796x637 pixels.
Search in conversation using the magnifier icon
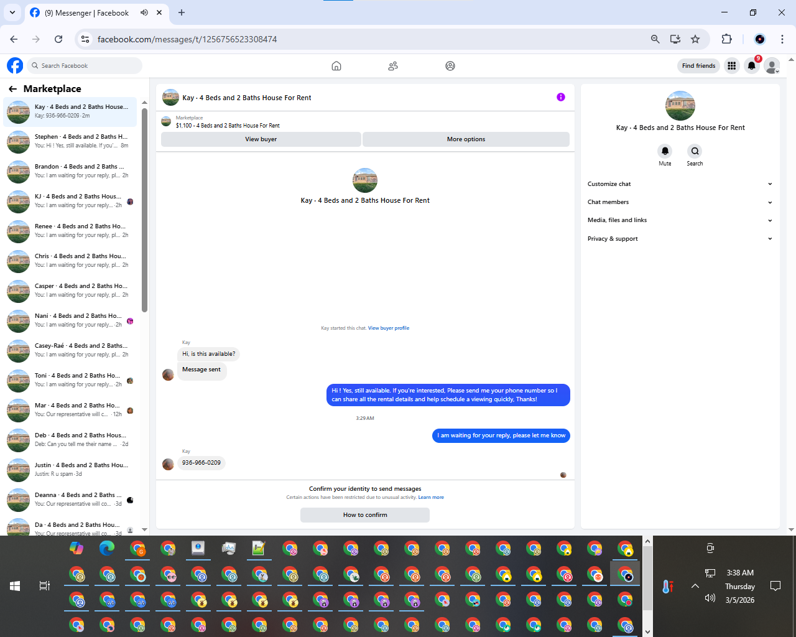[x=695, y=151]
